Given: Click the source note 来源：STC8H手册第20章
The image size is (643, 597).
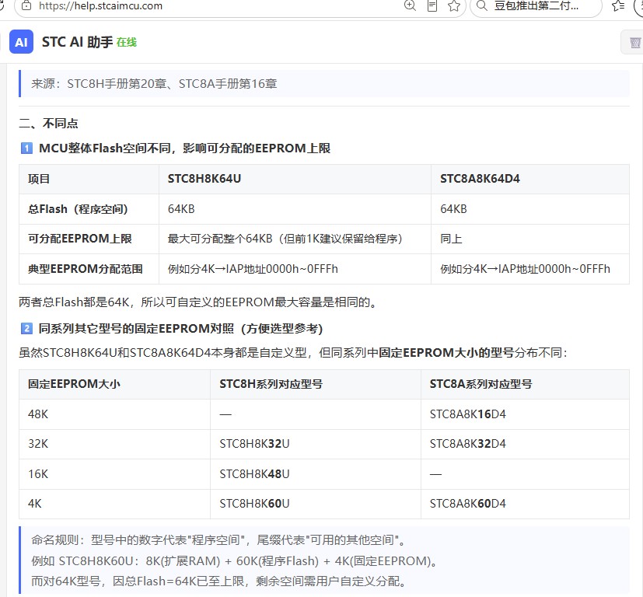Looking at the screenshot, I should 154,84.
